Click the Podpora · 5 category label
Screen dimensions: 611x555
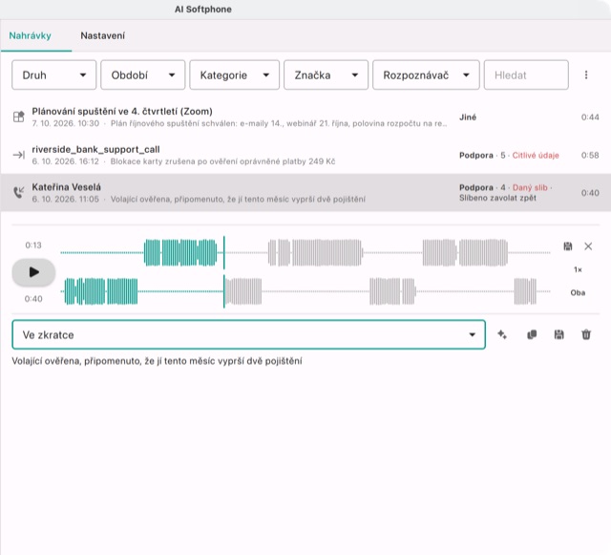[x=482, y=156]
